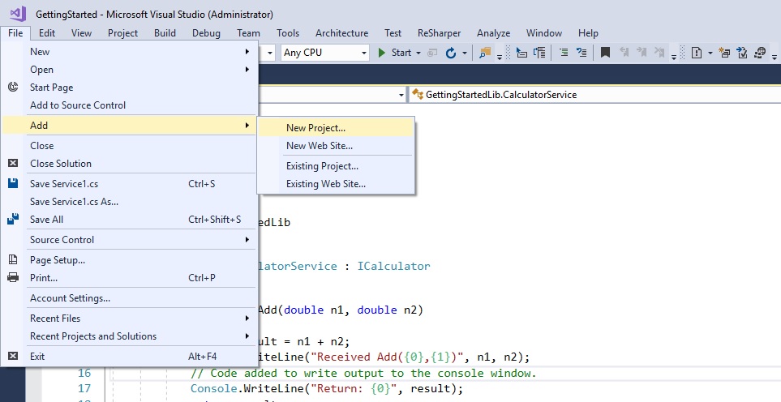Select Account Settings... menu entry

[70, 298]
